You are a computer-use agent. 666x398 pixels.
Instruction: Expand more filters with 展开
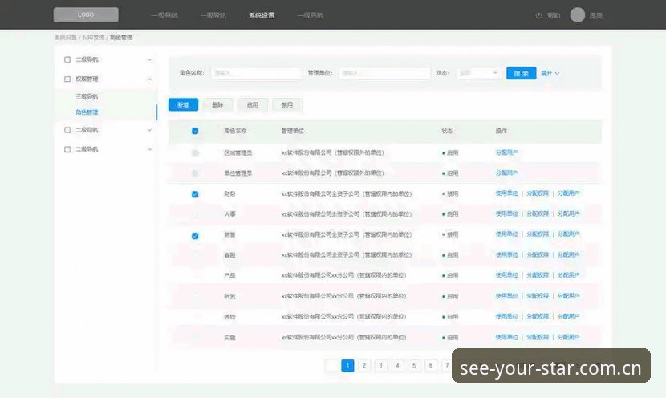550,73
